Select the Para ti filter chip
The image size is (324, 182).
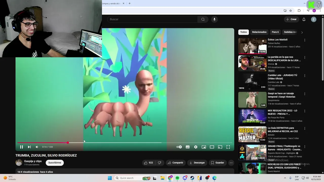pos(275,32)
